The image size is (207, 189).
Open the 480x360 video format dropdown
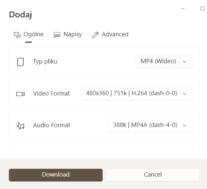click(x=137, y=94)
